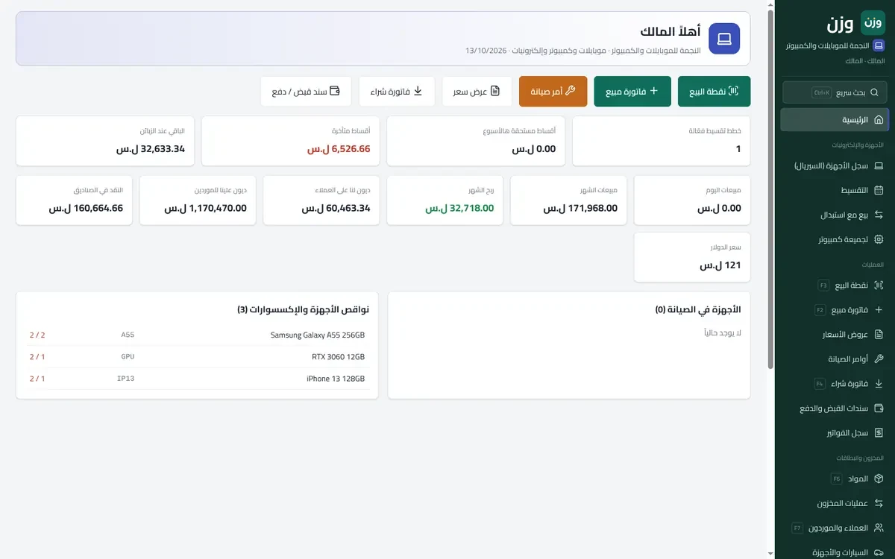Click النقد في الصناديق amount 160,664.66
The height and width of the screenshot is (559, 895).
coord(87,208)
